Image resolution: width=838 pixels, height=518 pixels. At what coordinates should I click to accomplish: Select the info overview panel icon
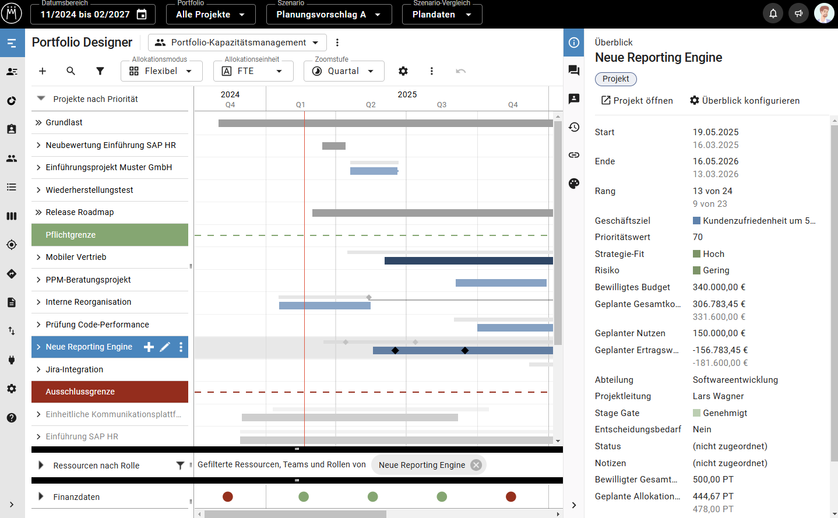pyautogui.click(x=574, y=43)
